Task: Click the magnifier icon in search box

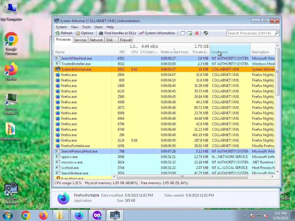Action: pos(277,33)
